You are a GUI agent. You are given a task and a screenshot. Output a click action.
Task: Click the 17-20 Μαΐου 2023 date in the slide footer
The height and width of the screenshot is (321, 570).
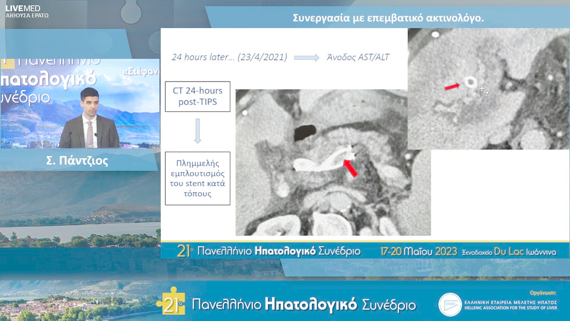(x=419, y=251)
